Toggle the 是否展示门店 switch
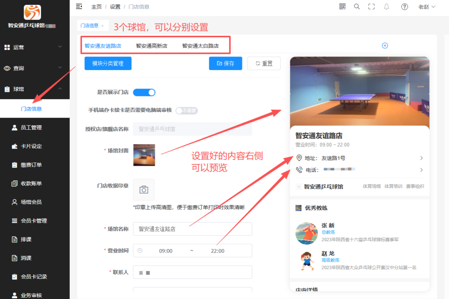Screen dimensions: 449x299 (144, 93)
